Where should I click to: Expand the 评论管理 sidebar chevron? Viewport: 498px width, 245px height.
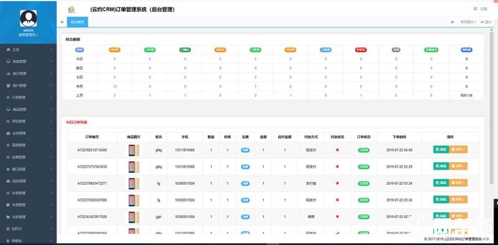coord(51,121)
